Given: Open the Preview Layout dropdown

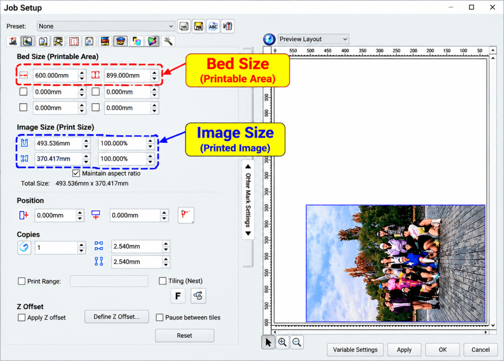Looking at the screenshot, I should (313, 39).
